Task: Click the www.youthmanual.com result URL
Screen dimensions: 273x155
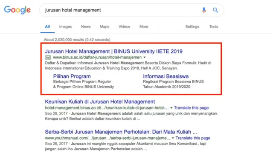Action: coord(107,138)
